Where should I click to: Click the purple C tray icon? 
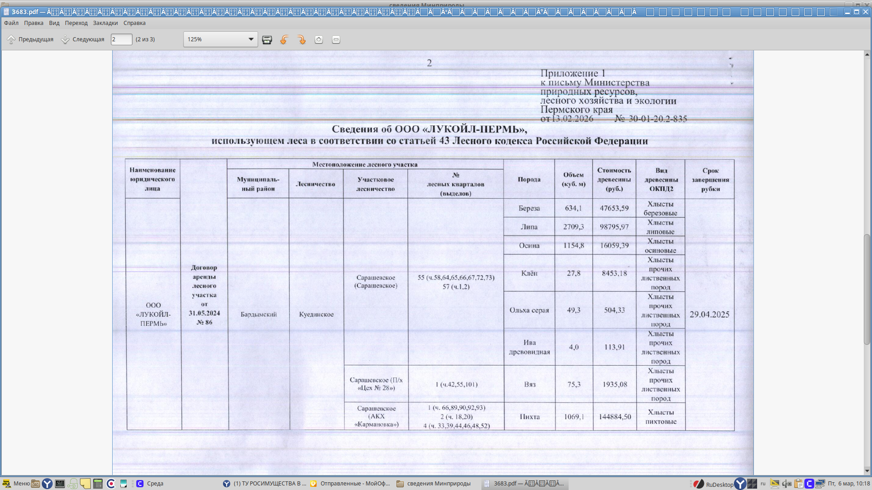point(809,484)
